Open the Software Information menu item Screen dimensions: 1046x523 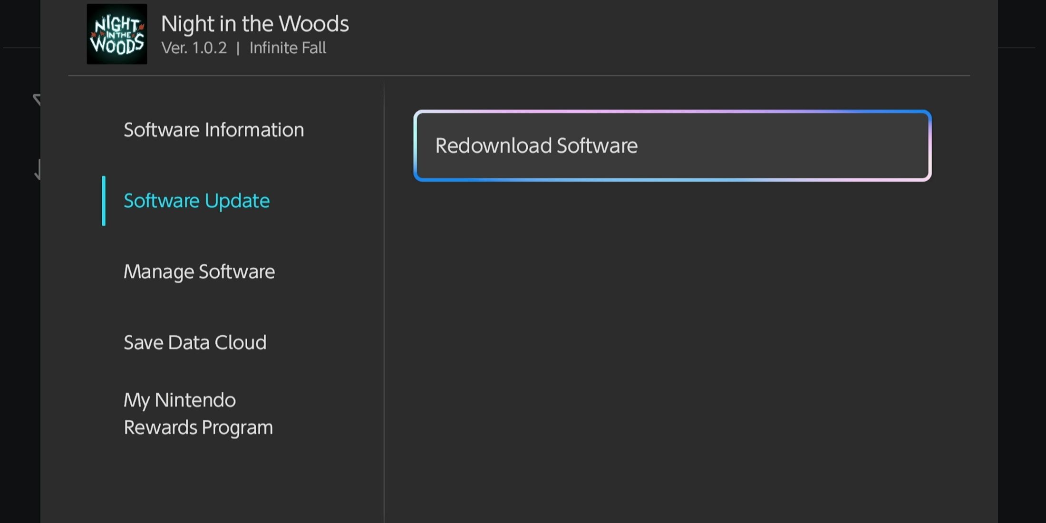coord(213,130)
